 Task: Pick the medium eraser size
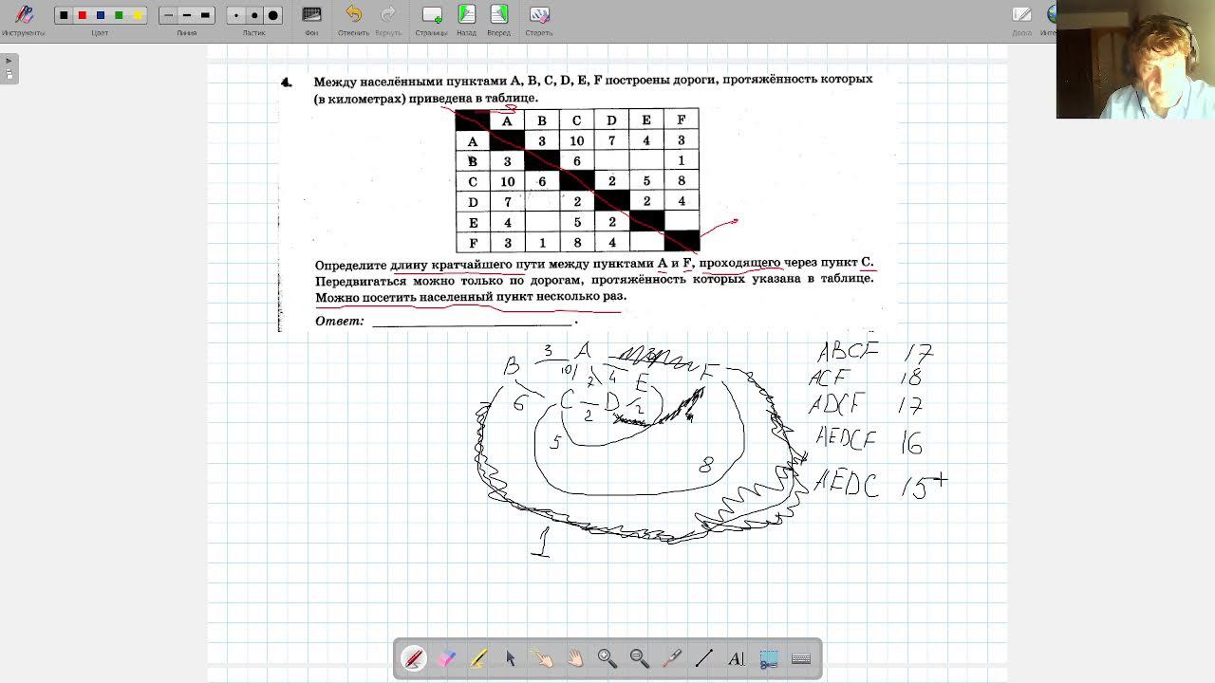click(x=254, y=15)
